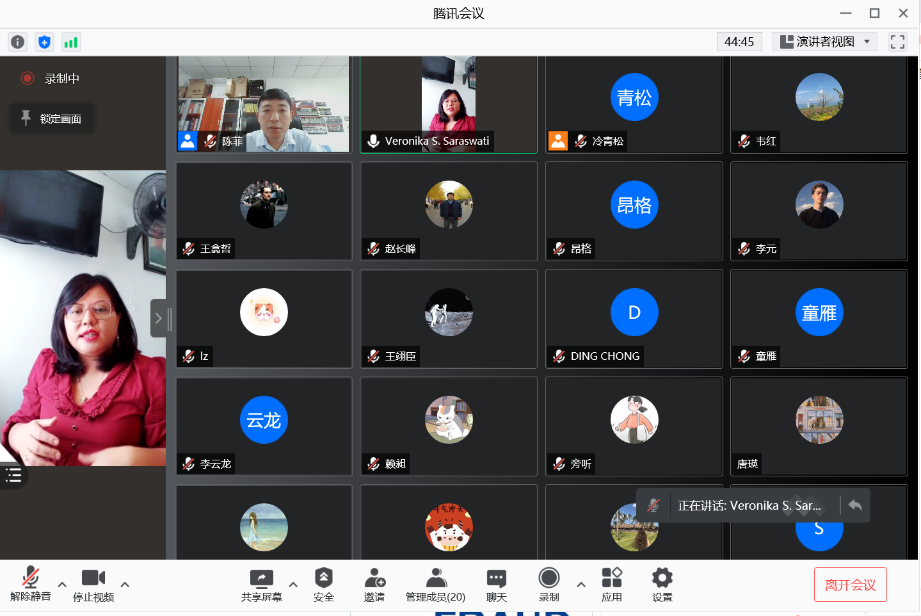Viewport: 921px width, 616px height.
Task: Select 赵长峰's participant video tile
Action: point(449,211)
